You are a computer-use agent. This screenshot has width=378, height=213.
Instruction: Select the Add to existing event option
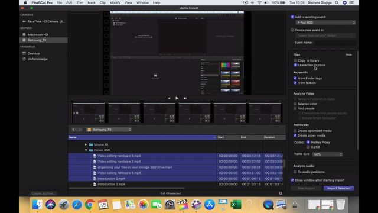(x=292, y=17)
